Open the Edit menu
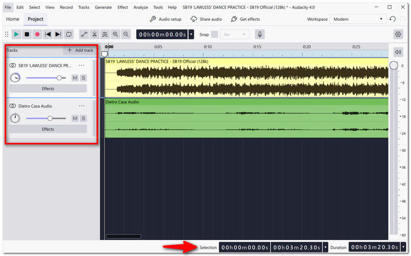The height and width of the screenshot is (256, 411). point(20,7)
